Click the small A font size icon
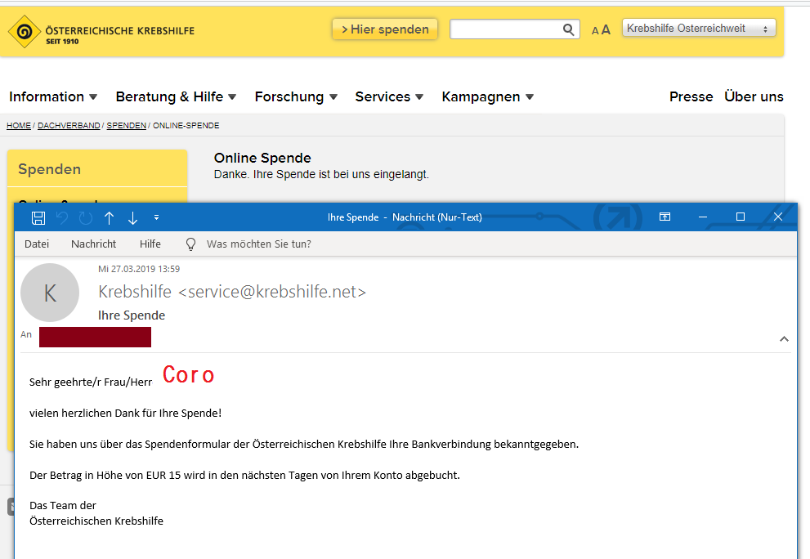Screen dimensions: 810x559 [x=595, y=31]
